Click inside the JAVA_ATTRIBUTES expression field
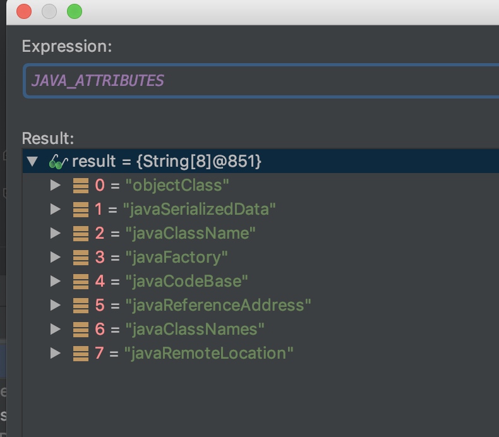This screenshot has height=437, width=499. tap(253, 81)
